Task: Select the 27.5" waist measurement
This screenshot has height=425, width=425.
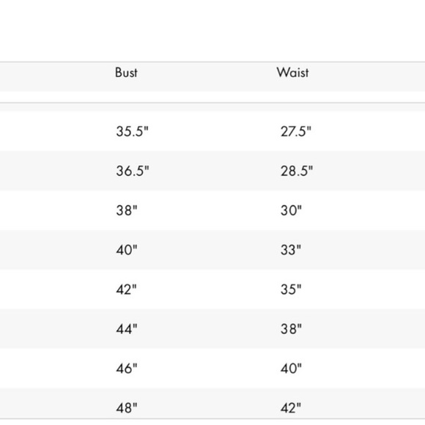Action: tap(296, 131)
